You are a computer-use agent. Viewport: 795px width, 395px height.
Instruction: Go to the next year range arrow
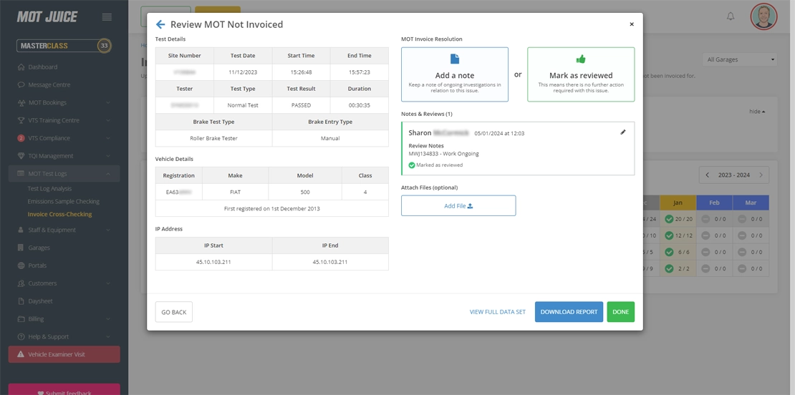click(761, 175)
